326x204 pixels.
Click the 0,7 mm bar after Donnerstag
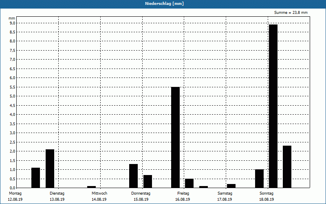pyautogui.click(x=148, y=182)
